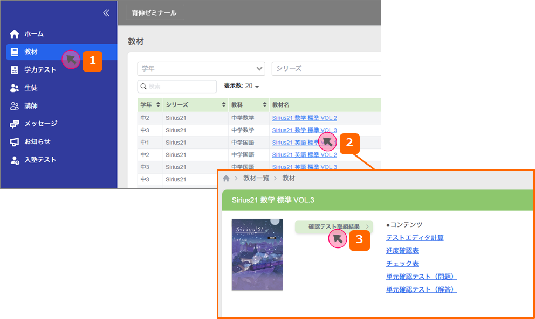Viewport: 535px width, 319px height.
Task: Click the 入塾テスト person icon
Action: point(15,160)
